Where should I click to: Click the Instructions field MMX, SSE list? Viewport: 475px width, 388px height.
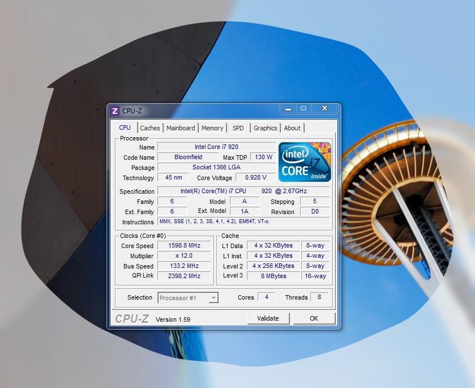pos(243,221)
